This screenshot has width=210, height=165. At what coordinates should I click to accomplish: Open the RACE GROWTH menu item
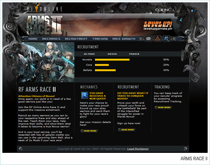[x=124, y=39]
